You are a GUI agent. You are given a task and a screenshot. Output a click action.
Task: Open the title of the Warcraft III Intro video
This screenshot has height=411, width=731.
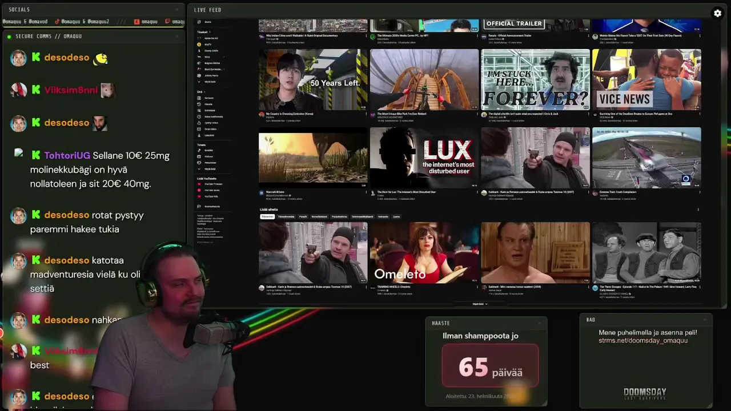tap(276, 192)
